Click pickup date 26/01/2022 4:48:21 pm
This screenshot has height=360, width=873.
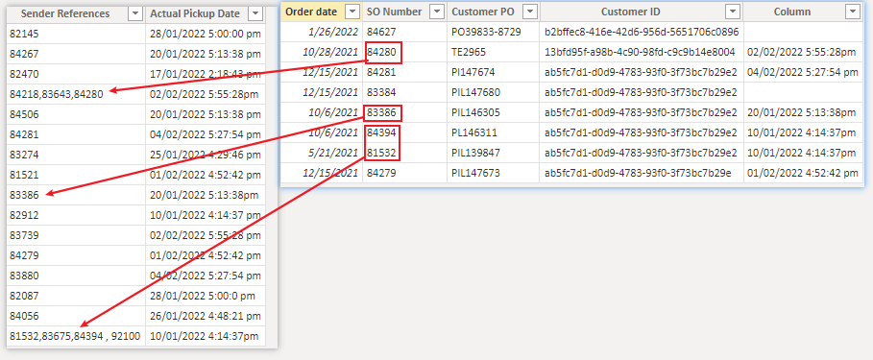(x=206, y=316)
